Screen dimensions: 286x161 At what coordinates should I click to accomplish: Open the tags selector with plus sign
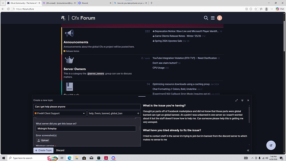[x=138, y=113]
